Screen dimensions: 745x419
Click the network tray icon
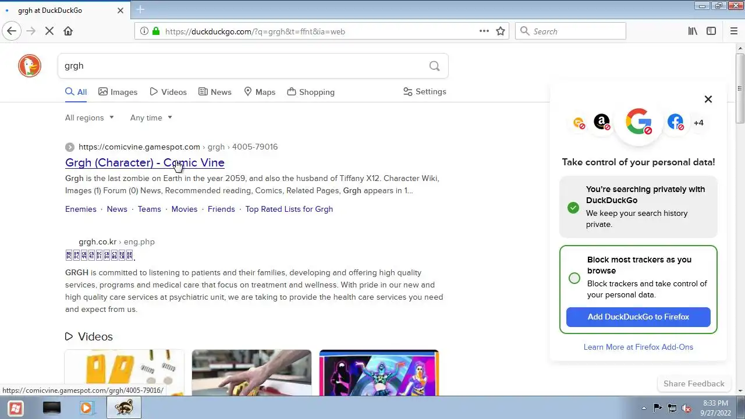pyautogui.click(x=672, y=408)
